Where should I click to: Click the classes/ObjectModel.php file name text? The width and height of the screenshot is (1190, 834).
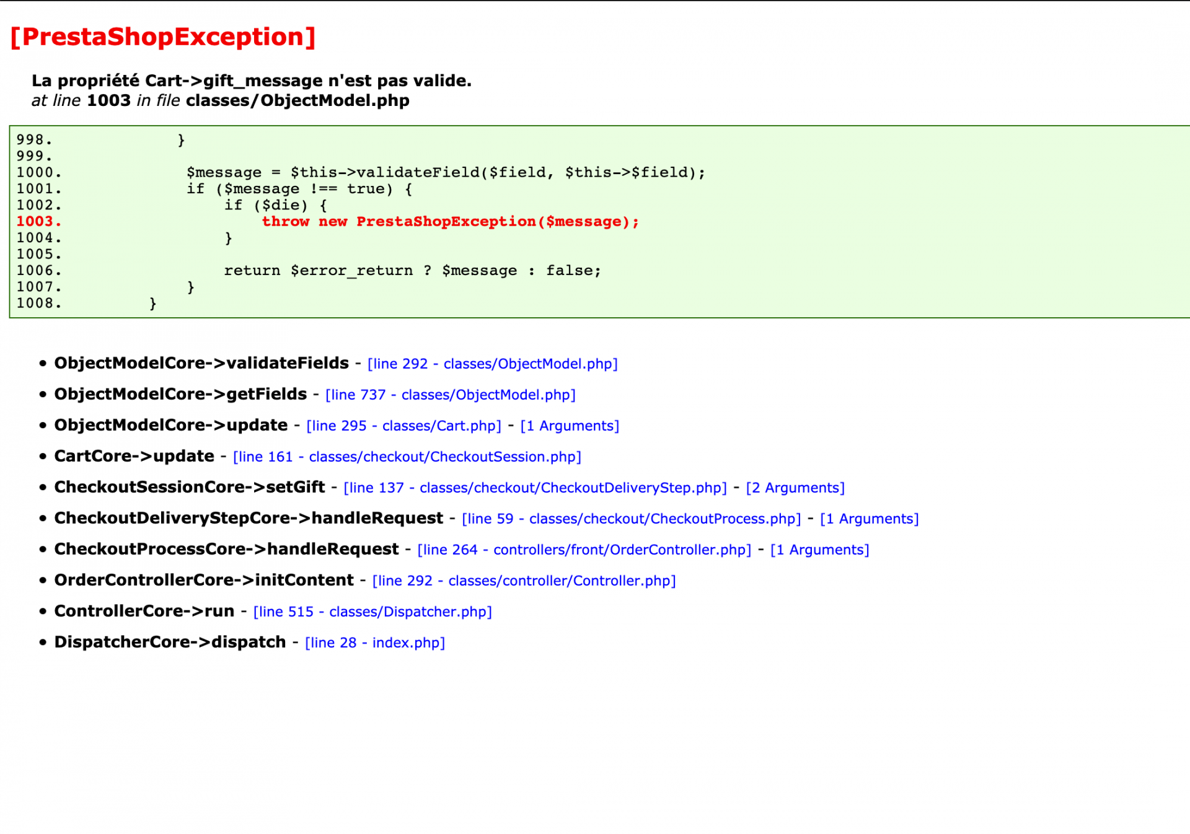(x=297, y=100)
